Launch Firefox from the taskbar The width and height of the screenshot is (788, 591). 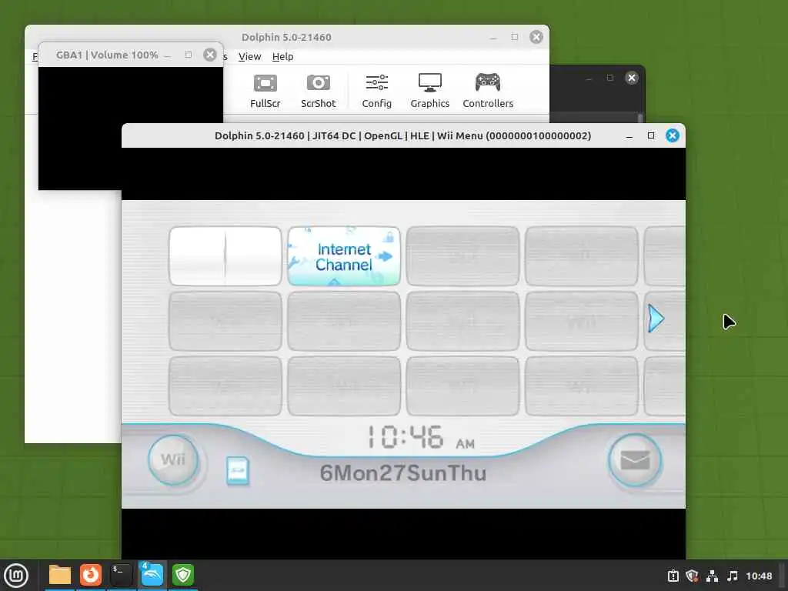[91, 575]
